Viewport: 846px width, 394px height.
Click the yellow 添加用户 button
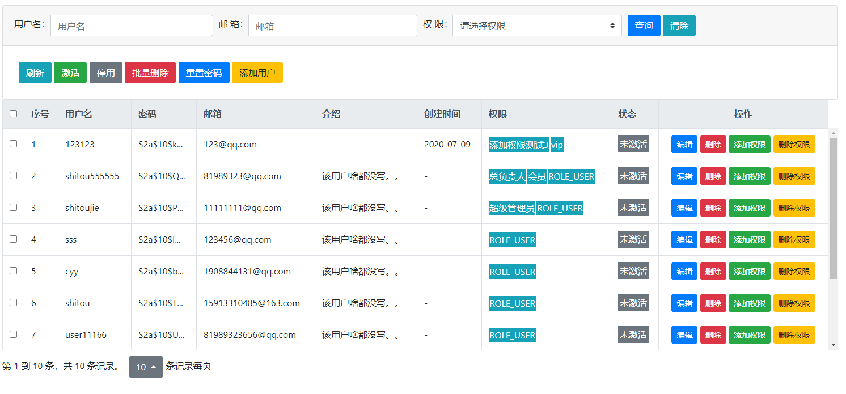point(257,73)
